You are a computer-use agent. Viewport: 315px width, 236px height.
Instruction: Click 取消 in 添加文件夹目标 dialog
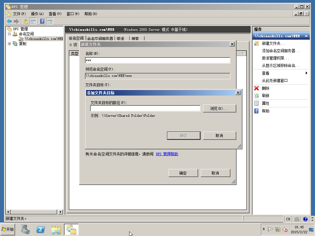pyautogui.click(x=219, y=136)
